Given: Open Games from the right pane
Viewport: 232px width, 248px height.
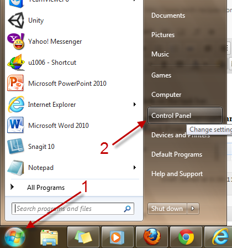Looking at the screenshot, I should (161, 75).
